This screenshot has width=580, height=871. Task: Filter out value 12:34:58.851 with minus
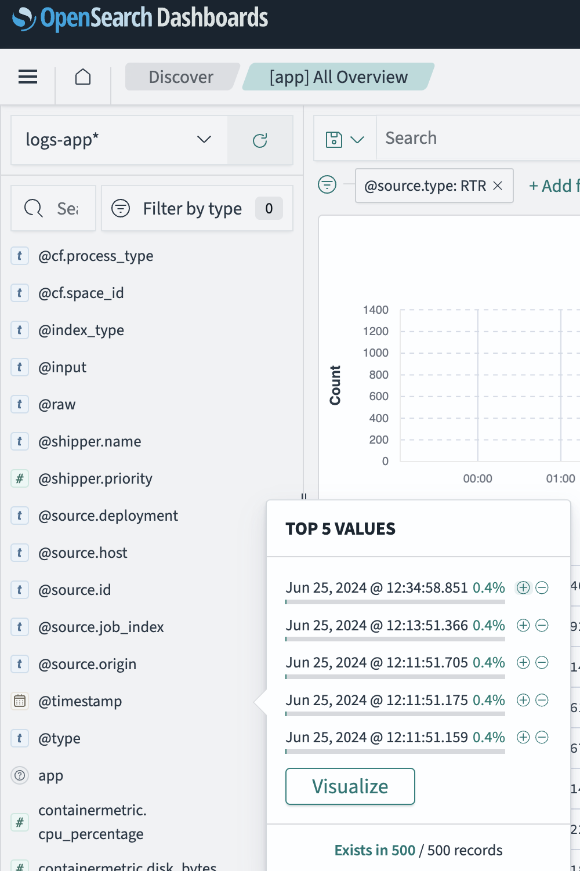pos(542,587)
